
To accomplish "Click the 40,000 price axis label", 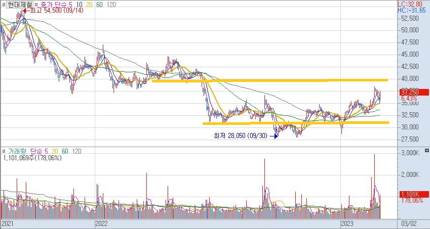I will pos(410,79).
